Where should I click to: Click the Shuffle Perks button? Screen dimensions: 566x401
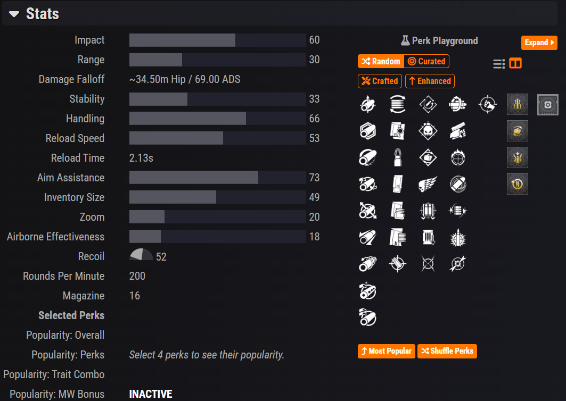(x=447, y=351)
